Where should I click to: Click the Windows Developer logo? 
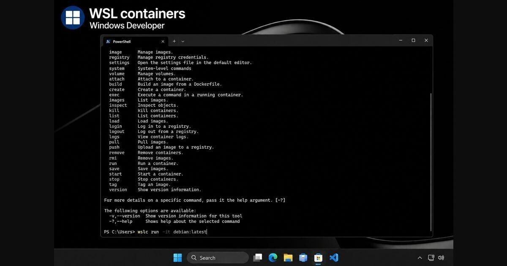[73, 18]
